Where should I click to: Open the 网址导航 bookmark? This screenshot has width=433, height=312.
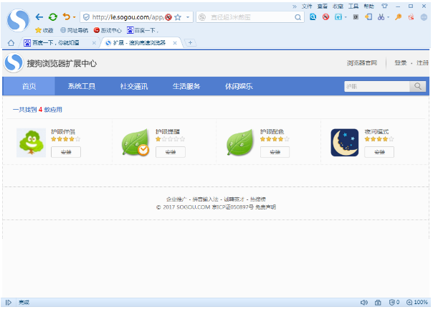74,30
